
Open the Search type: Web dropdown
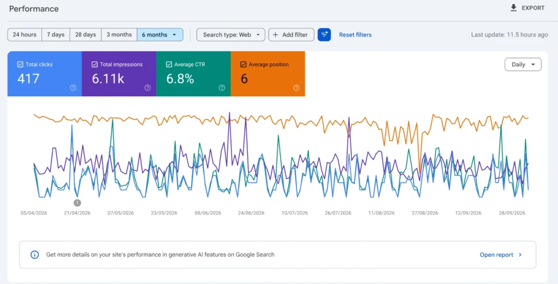click(231, 34)
